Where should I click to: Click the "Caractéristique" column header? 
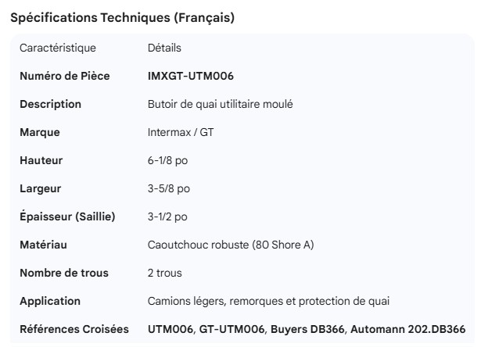pyautogui.click(x=58, y=48)
